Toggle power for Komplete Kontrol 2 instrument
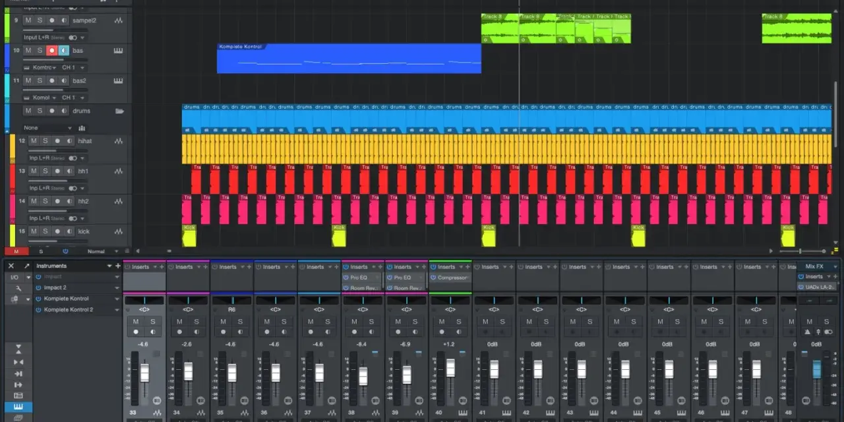 pyautogui.click(x=38, y=309)
